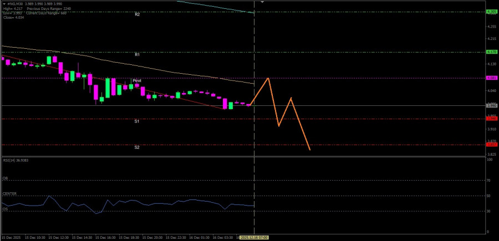The height and width of the screenshot is (241, 499).
Task: Click the chart shift triangle marker at top
Action: coord(262,2)
